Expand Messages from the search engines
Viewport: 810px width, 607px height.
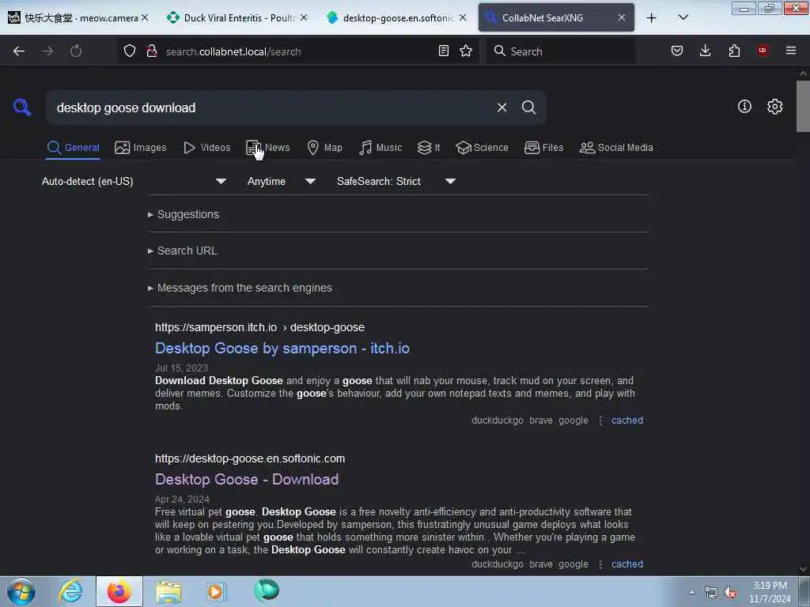(240, 288)
